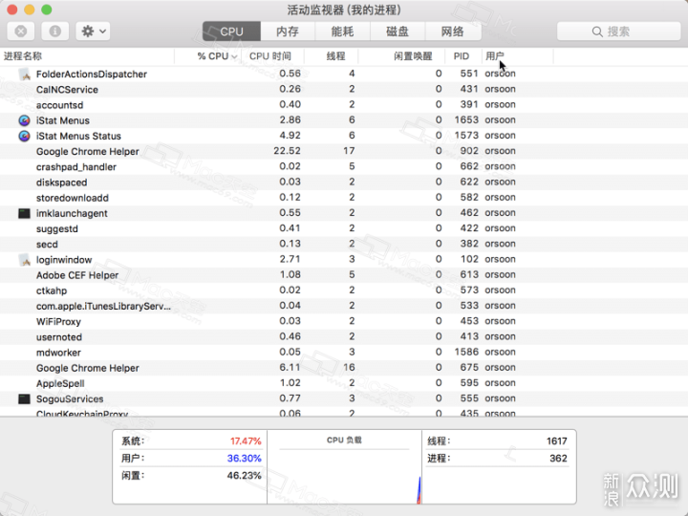
Task: Click the 闲置 46.23% statistic
Action: [x=191, y=476]
